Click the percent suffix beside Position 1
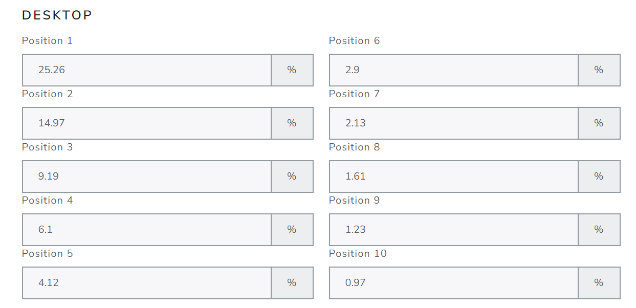 click(x=292, y=70)
